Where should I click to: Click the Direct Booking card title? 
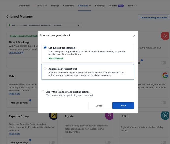[19, 42]
